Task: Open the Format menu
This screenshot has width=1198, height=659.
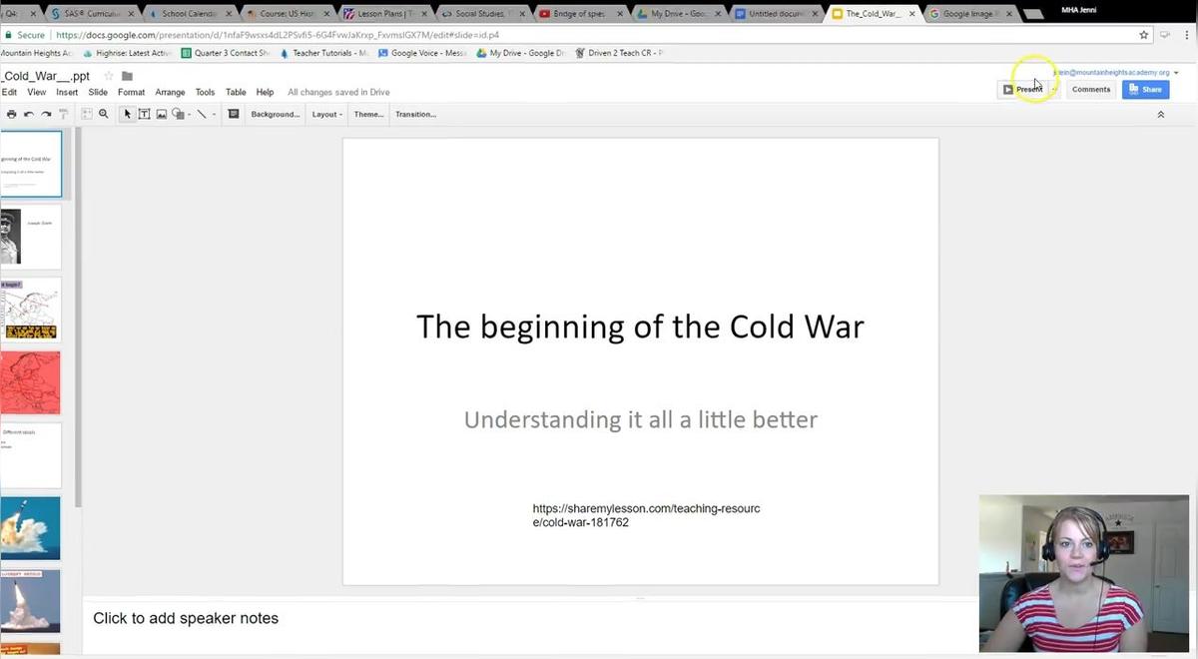Action: (131, 92)
